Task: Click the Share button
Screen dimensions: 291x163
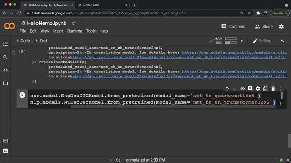Action: 264,27
